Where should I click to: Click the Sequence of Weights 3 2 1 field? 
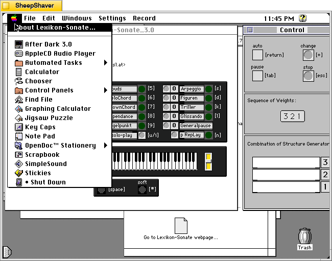[x=292, y=116]
